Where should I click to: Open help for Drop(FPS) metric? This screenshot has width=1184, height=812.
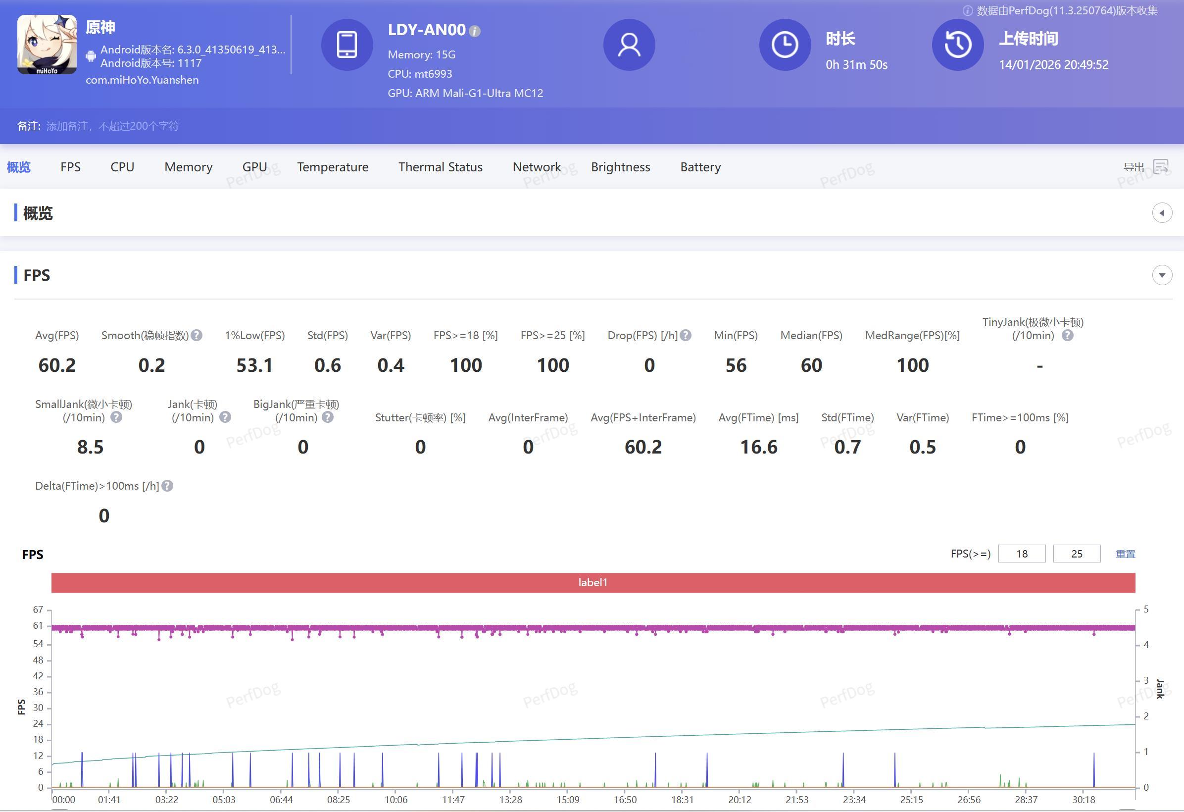[686, 335]
